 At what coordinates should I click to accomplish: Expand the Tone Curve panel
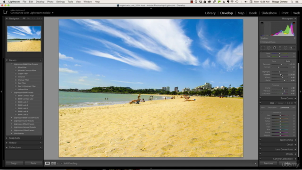point(295,98)
